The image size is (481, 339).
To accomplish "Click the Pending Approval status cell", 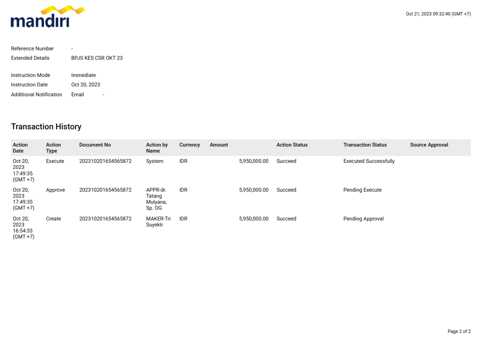I will coord(363,219).
